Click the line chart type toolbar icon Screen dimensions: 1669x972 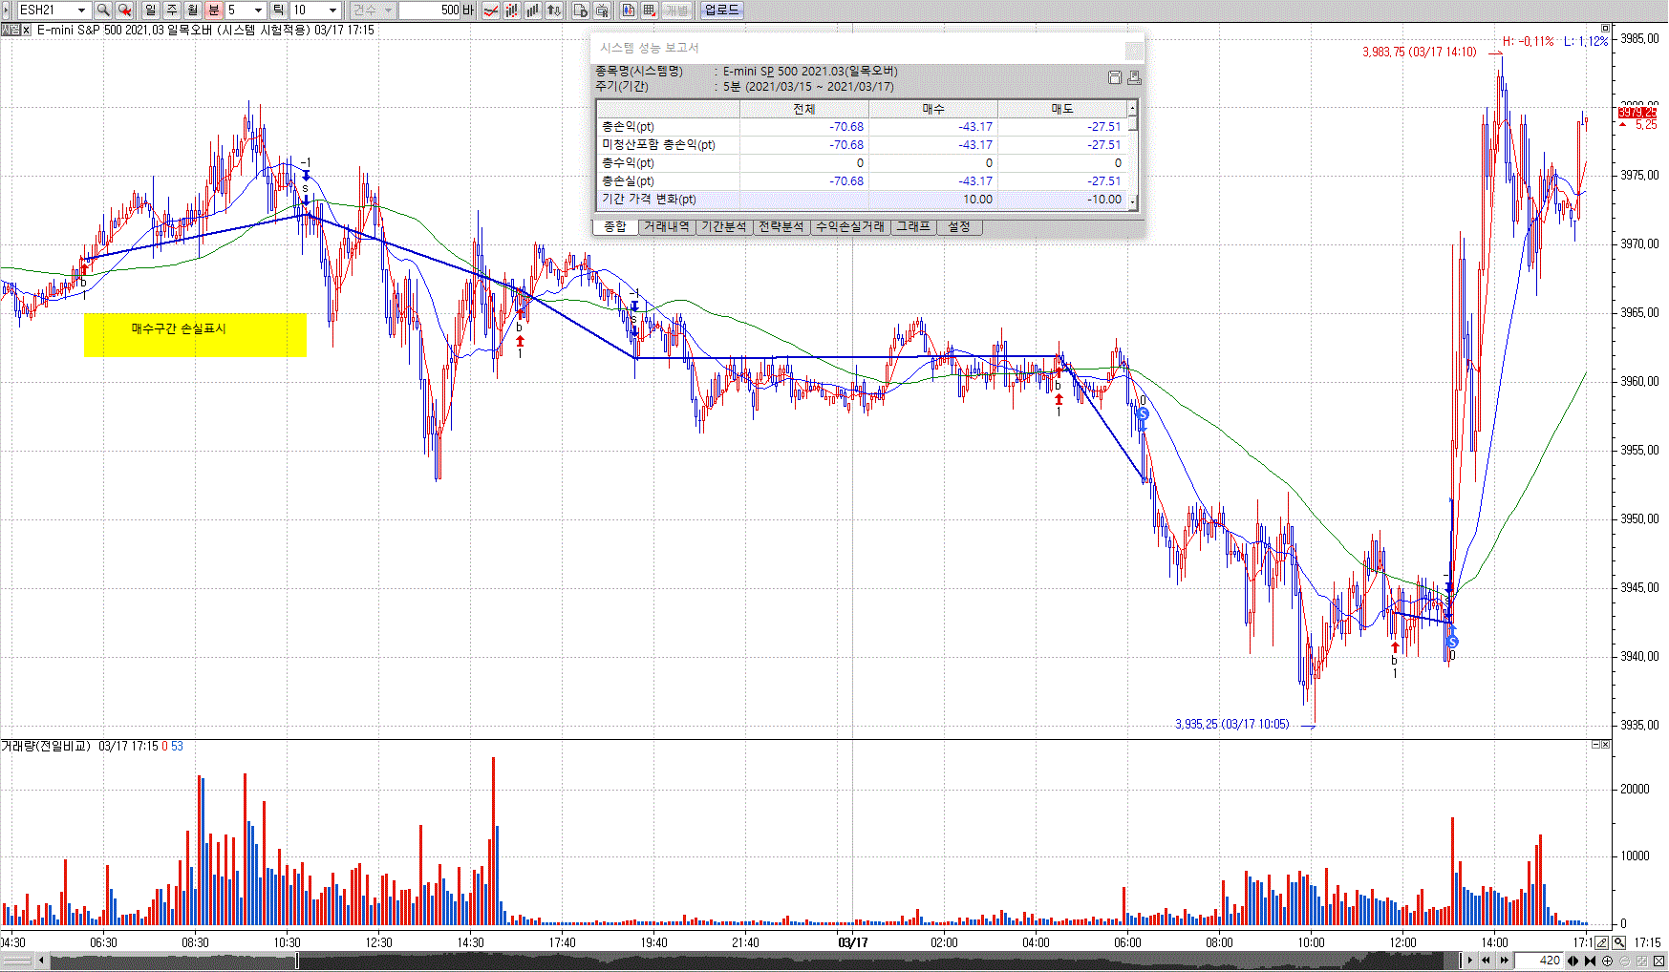click(490, 11)
